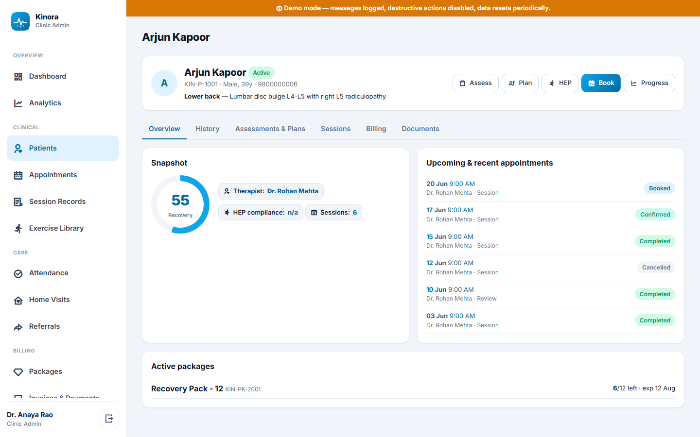700x437 pixels.
Task: Click the Sessions: 6 chip
Action: pyautogui.click(x=333, y=213)
